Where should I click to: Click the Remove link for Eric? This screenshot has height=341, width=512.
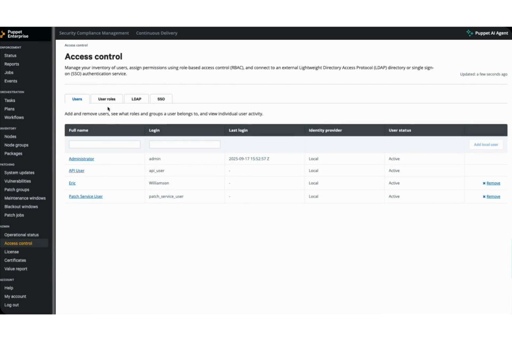tap(493, 183)
